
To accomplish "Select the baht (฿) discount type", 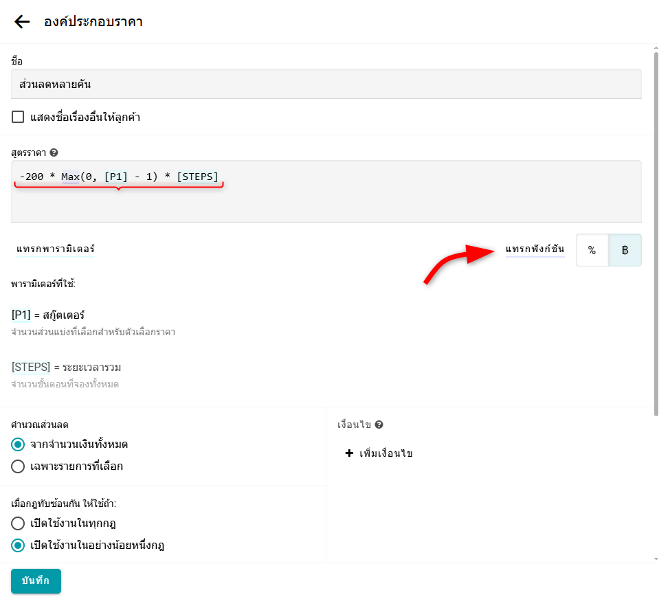I will pos(625,250).
